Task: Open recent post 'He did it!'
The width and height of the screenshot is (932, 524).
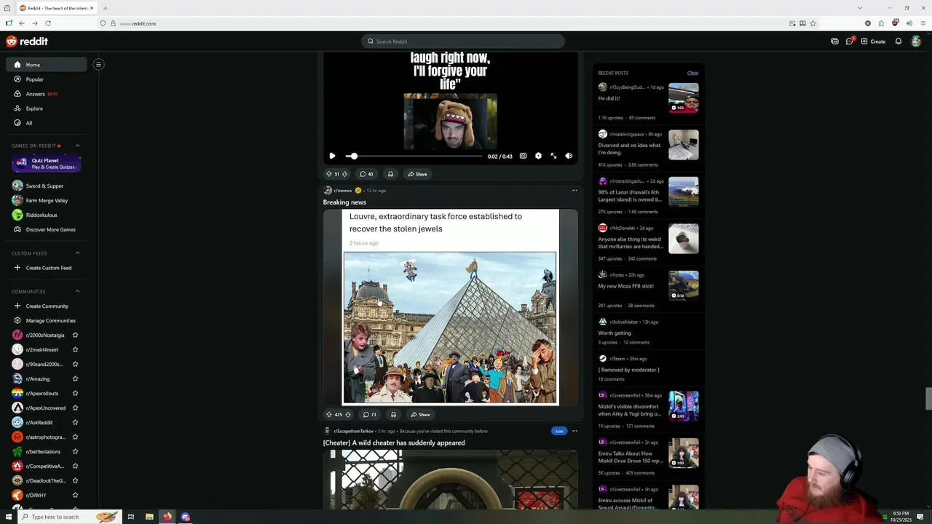Action: pyautogui.click(x=609, y=98)
